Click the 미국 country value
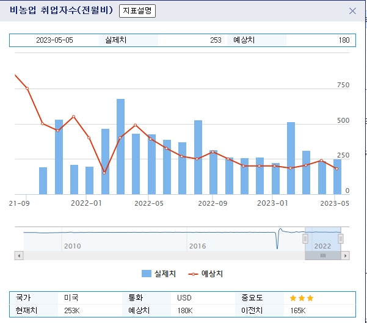The image size is (367, 323). point(71,298)
